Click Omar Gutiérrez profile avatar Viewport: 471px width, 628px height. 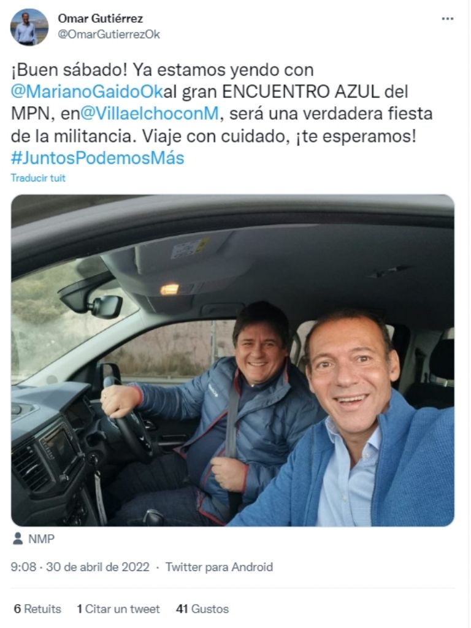pos(29,27)
